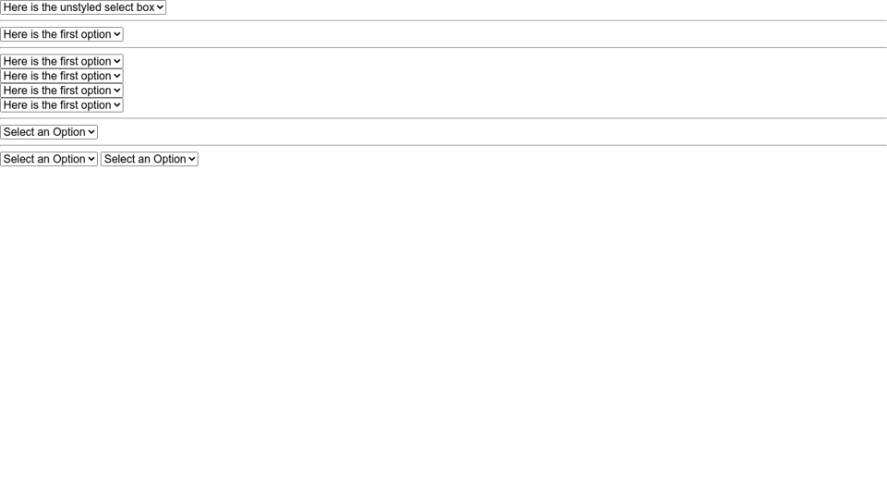The image size is (887, 499).
Task: Click the chevron of the fourth stacked select
Action: coord(117,105)
